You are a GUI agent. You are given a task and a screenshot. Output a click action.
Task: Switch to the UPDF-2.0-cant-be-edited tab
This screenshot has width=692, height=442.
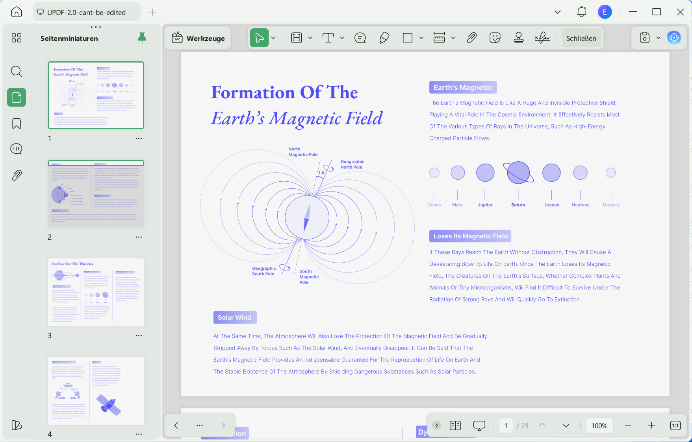point(86,12)
